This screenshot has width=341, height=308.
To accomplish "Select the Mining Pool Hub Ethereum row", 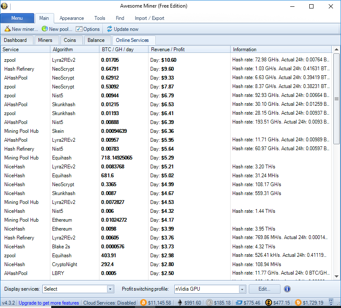I will 167,220.
